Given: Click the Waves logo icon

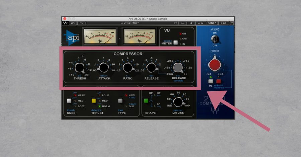Looking at the screenshot, I should coord(66,23).
